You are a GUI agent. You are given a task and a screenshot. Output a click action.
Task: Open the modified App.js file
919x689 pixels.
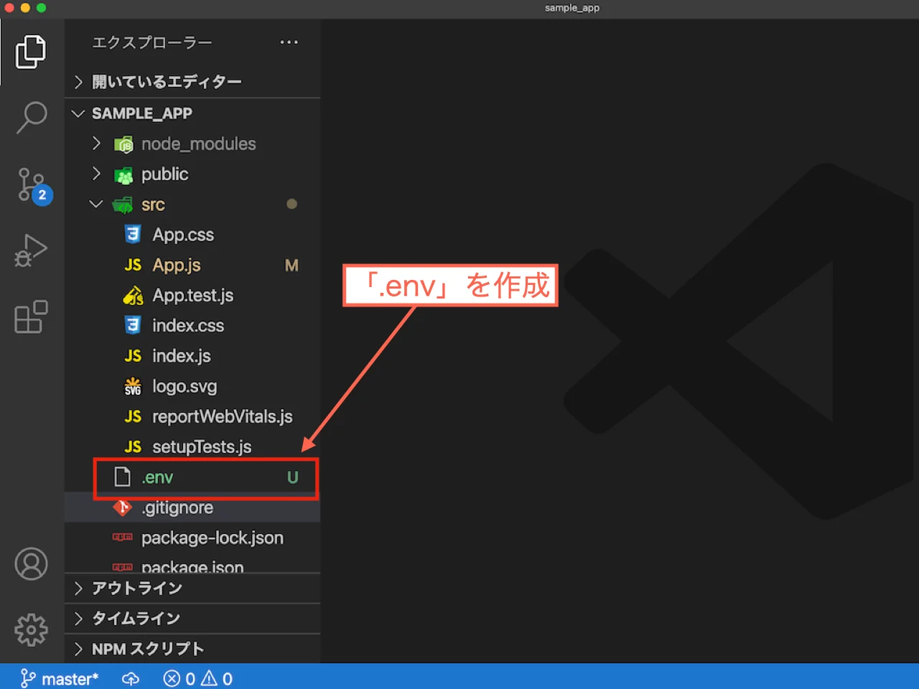pyautogui.click(x=177, y=265)
